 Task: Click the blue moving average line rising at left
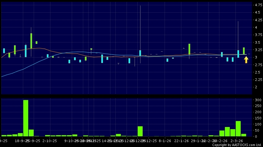coord(19,70)
